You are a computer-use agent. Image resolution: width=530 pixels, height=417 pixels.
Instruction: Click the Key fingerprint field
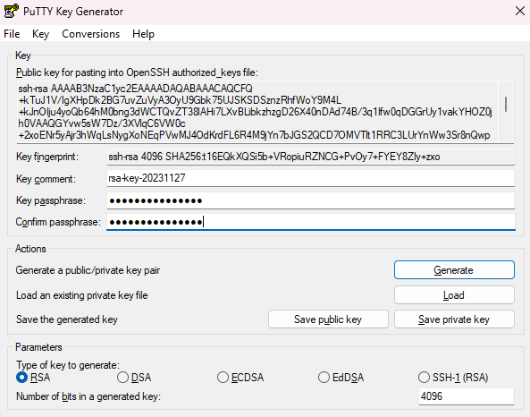pyautogui.click(x=311, y=157)
